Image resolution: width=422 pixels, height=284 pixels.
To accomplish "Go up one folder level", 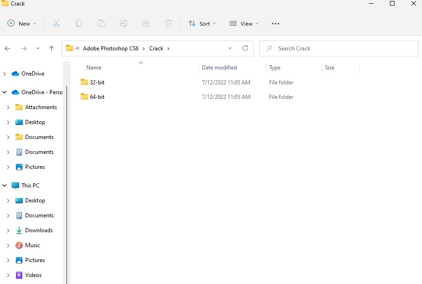I will (52, 48).
